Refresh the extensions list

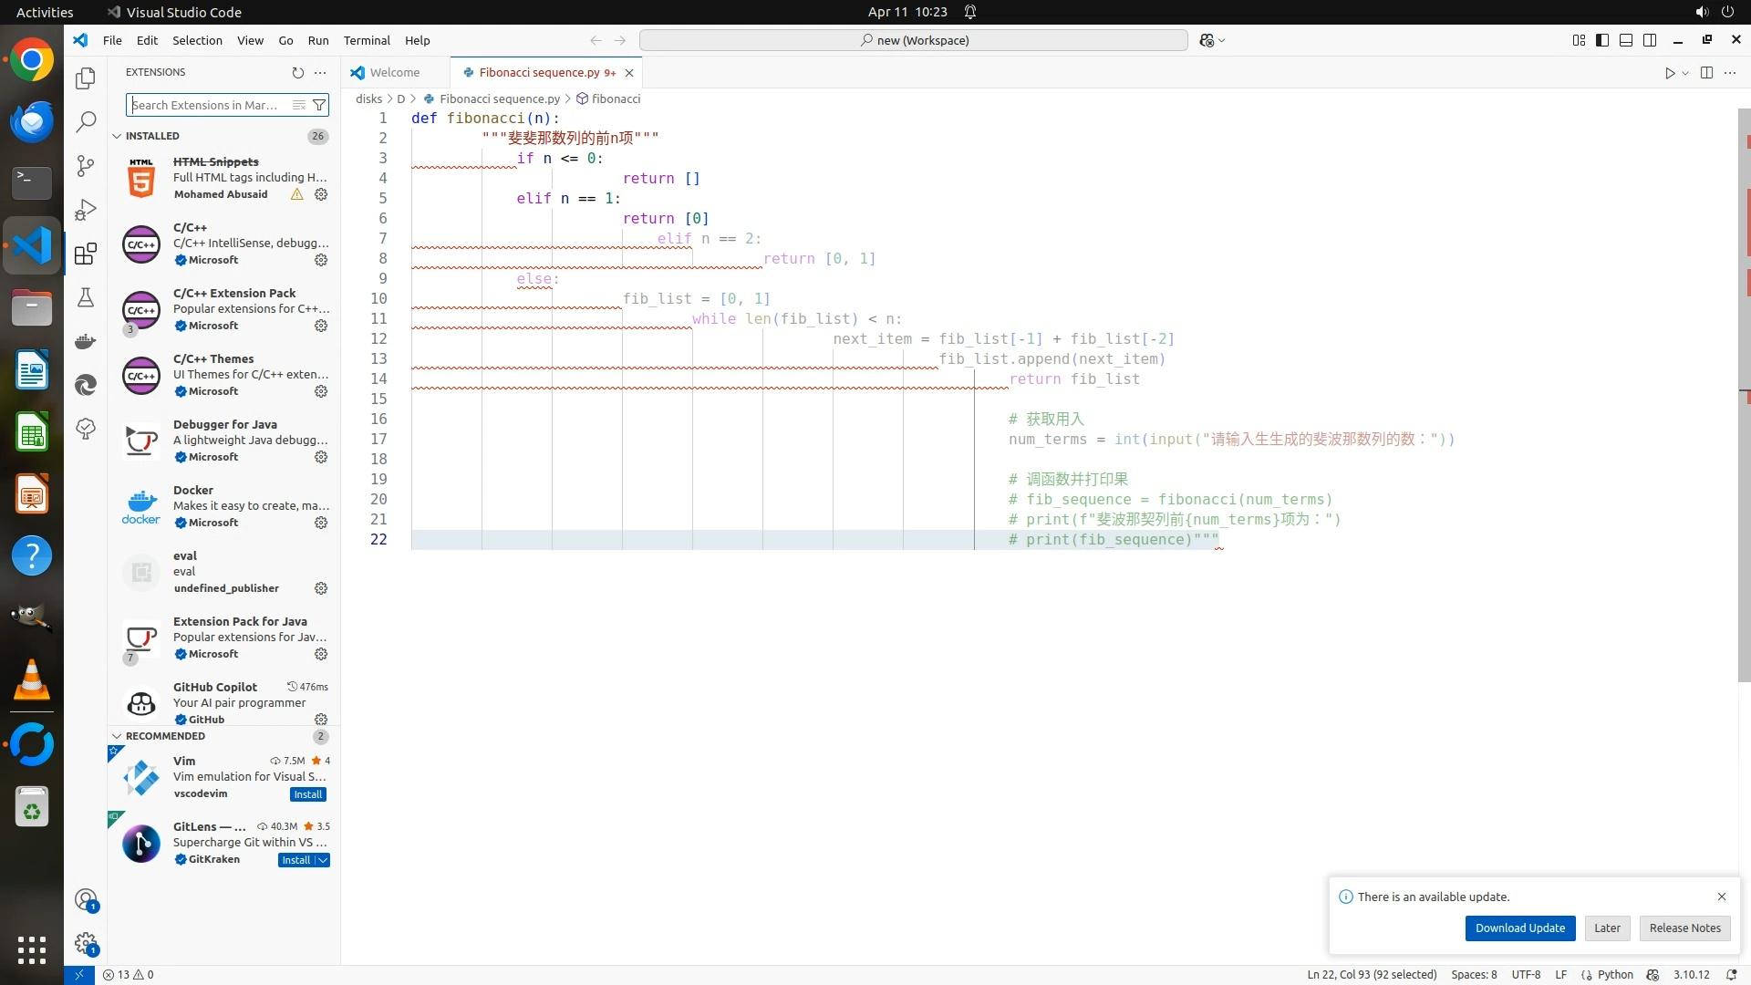[x=297, y=72]
